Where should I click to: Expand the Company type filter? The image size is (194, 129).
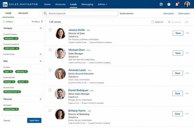pos(41,54)
